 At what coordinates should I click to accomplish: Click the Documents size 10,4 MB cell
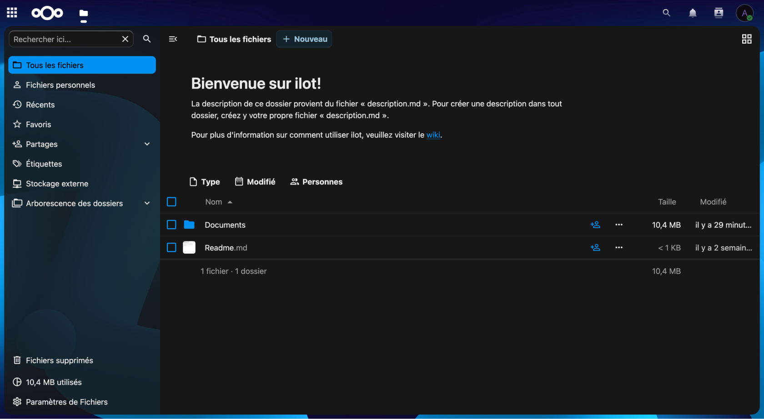pyautogui.click(x=666, y=225)
